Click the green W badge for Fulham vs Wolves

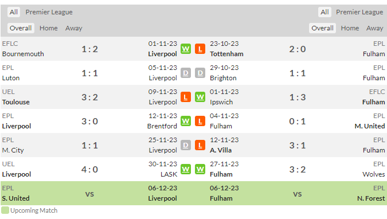tap(200, 169)
